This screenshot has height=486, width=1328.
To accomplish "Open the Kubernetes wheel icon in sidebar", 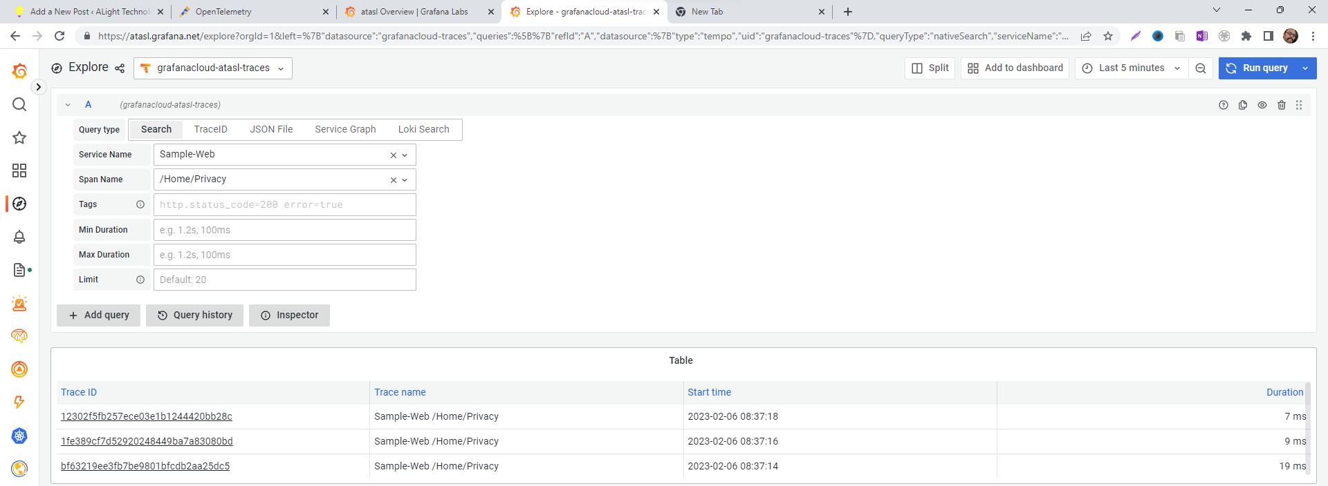I will pyautogui.click(x=19, y=436).
